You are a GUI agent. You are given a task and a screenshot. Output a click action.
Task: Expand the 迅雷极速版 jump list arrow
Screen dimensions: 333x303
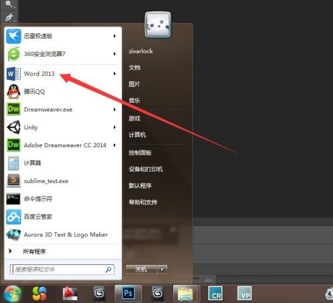pyautogui.click(x=115, y=36)
